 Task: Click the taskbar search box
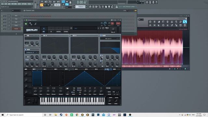24,115
